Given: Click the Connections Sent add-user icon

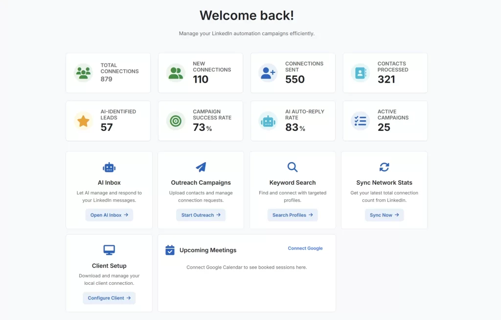Looking at the screenshot, I should (268, 73).
